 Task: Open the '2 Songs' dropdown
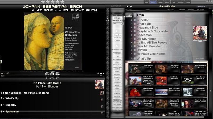(118, 18)
